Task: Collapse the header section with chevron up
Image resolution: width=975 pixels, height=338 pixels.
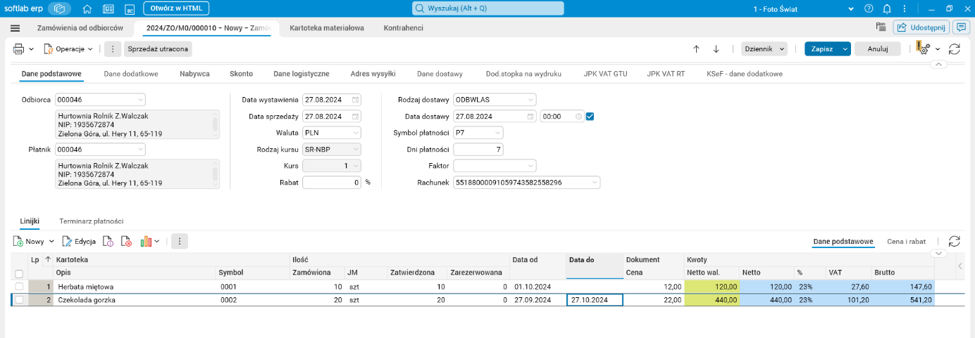Action: click(938, 64)
